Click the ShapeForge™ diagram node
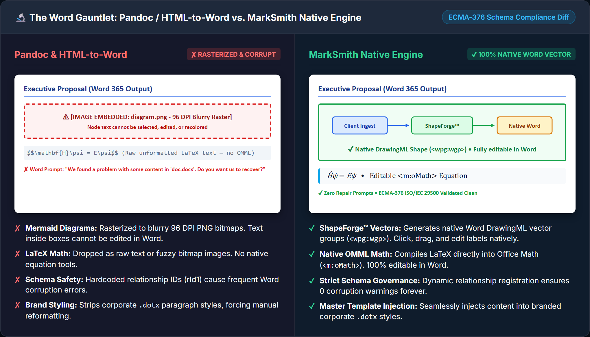Viewport: 590px width, 337px height. point(442,126)
